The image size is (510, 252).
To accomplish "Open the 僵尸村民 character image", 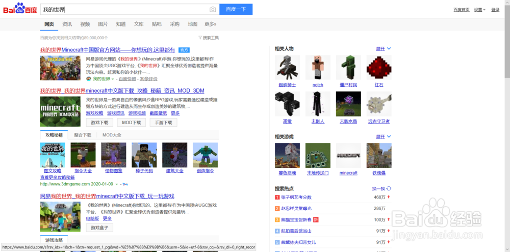I will (x=348, y=68).
